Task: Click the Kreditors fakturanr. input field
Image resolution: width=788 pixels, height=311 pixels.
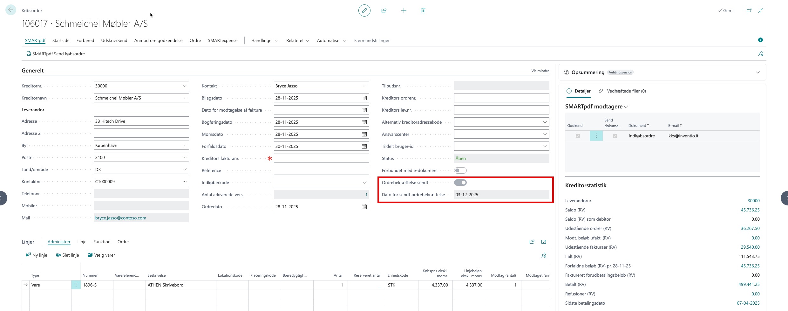Action: [x=321, y=158]
